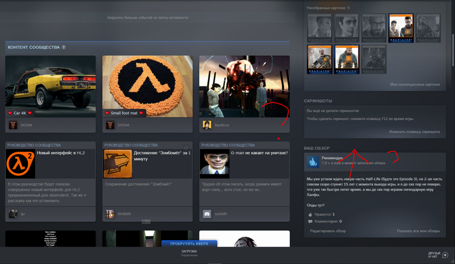The width and height of the screenshot is (455, 264).
Task: Click DOOM avatar under Car 4K
Action: [13, 125]
